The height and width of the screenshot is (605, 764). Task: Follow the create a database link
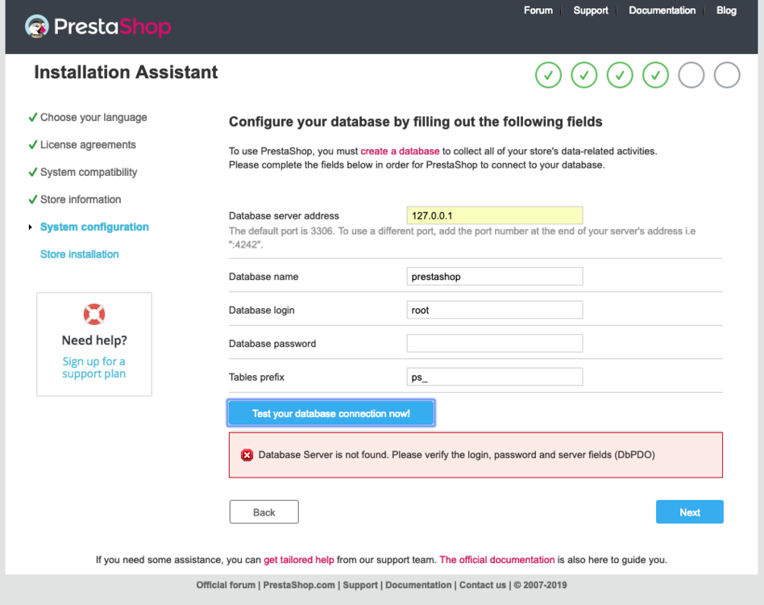pos(400,151)
